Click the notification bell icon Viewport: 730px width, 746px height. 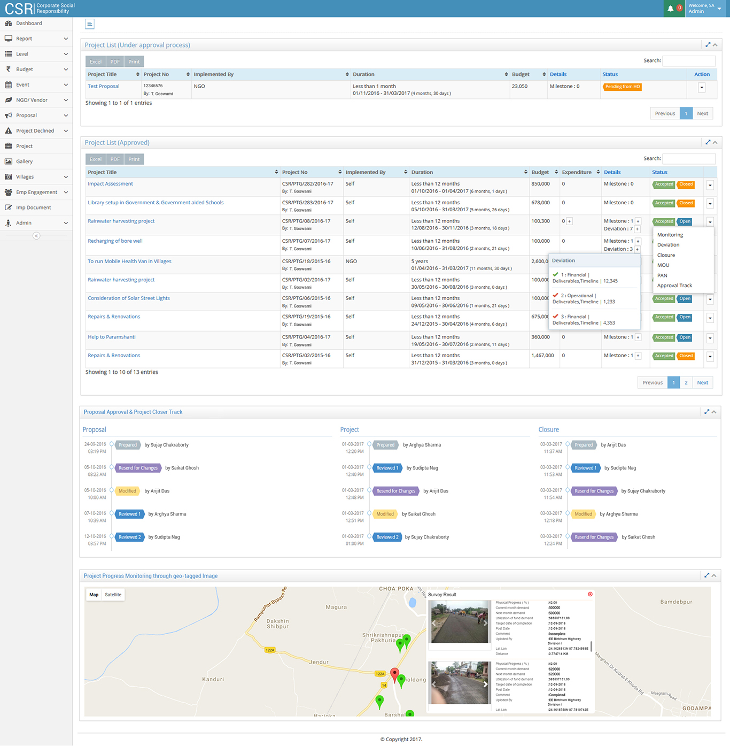(x=671, y=9)
